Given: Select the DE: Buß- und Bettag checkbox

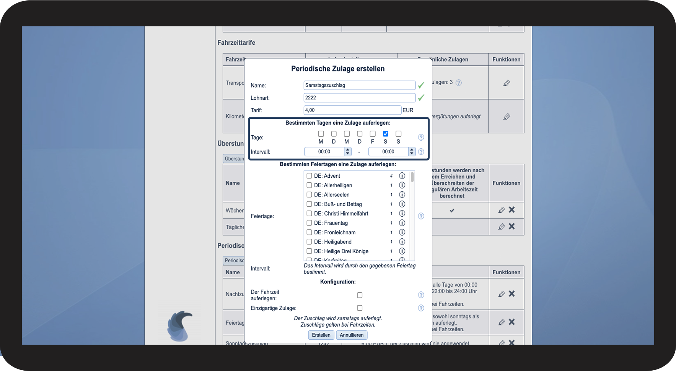Looking at the screenshot, I should click(x=309, y=204).
